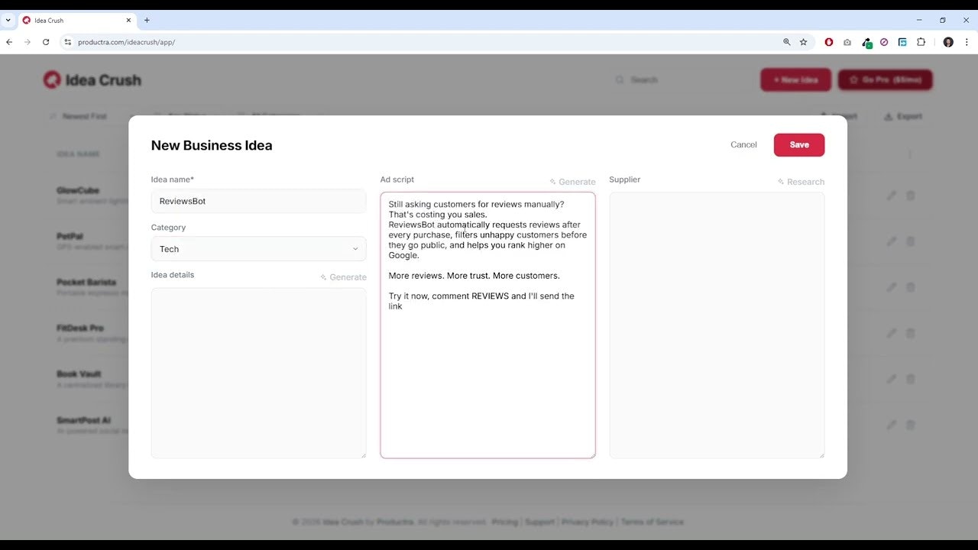Select the Idea Crush browser tab

click(x=77, y=20)
